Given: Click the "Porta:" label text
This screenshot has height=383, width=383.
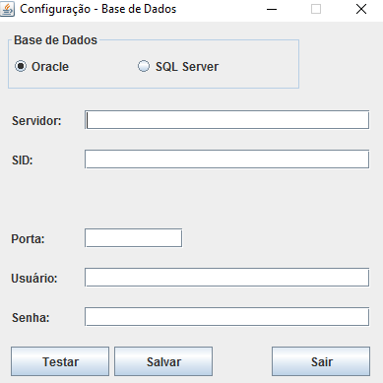Looking at the screenshot, I should (x=28, y=239).
